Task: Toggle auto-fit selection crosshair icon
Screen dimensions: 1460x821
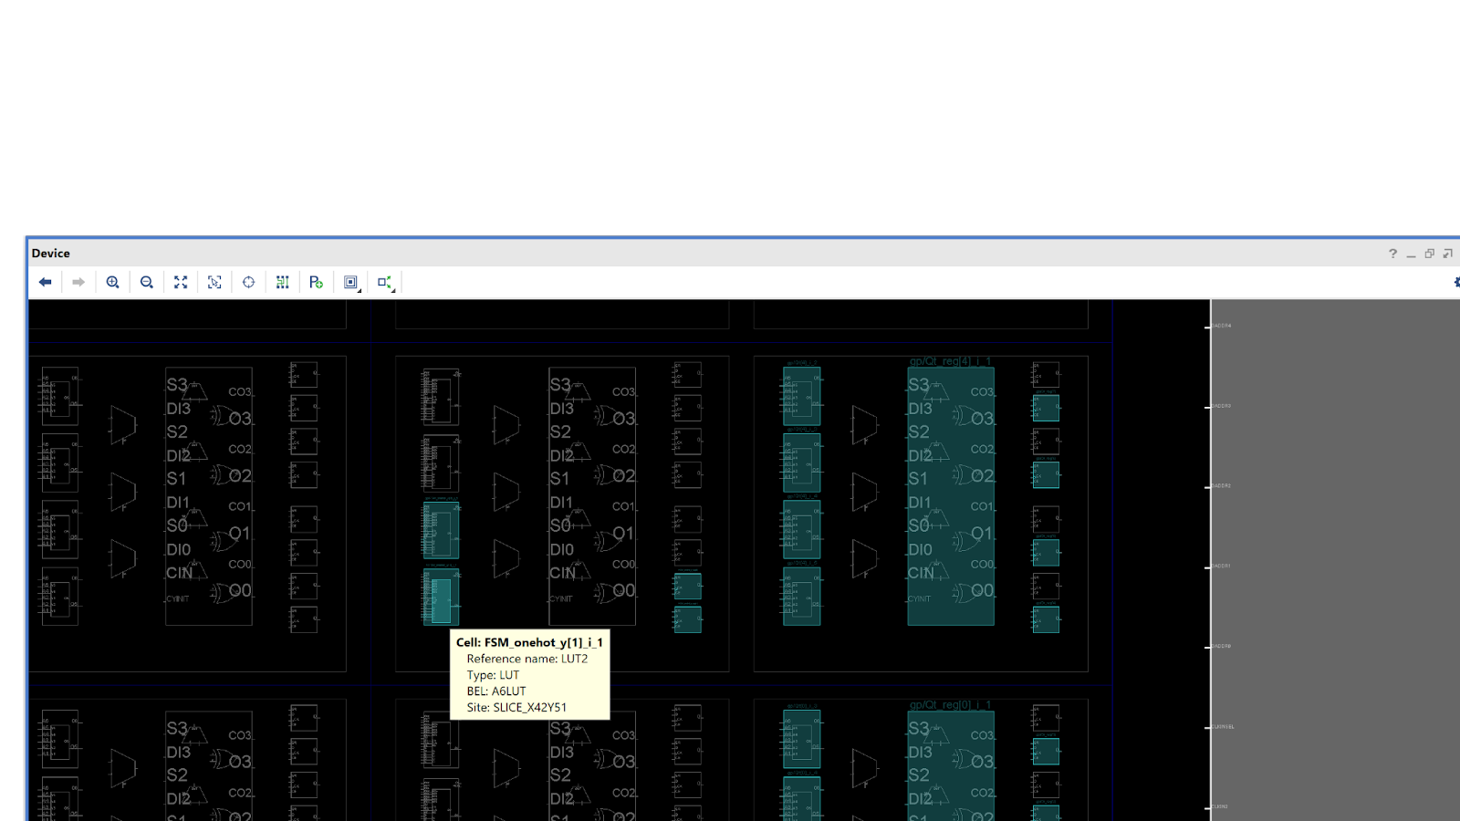Action: 248,282
